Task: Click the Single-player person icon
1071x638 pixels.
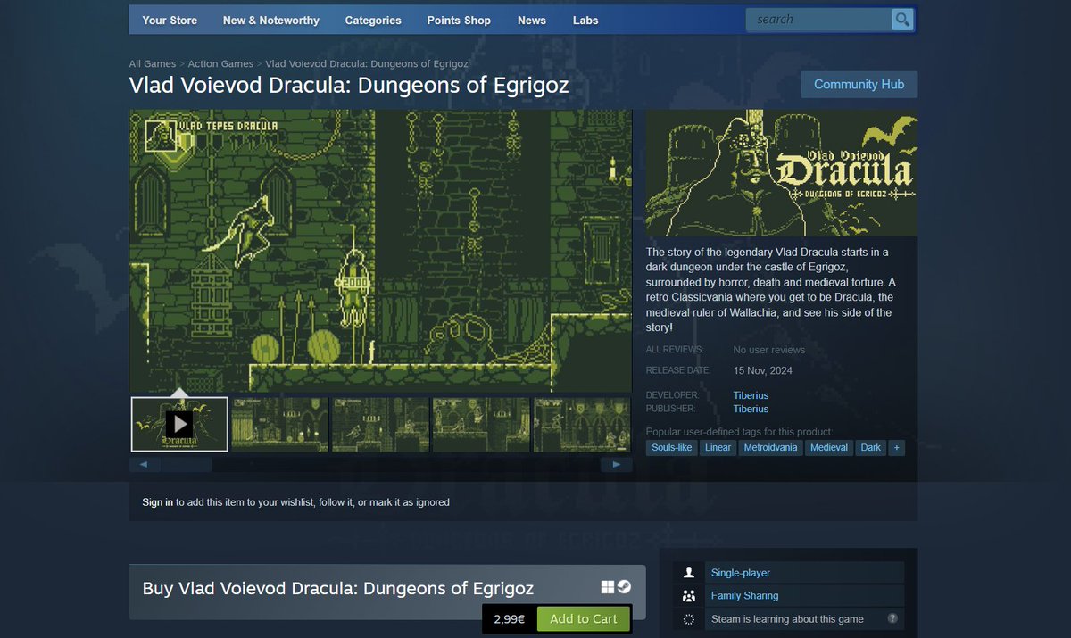Action: 688,572
